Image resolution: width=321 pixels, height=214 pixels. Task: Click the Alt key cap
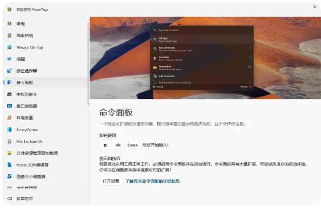(118, 145)
